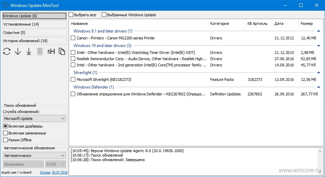325x177 pixels.
Task: Sort by 'Категория' column header
Action: click(227, 24)
